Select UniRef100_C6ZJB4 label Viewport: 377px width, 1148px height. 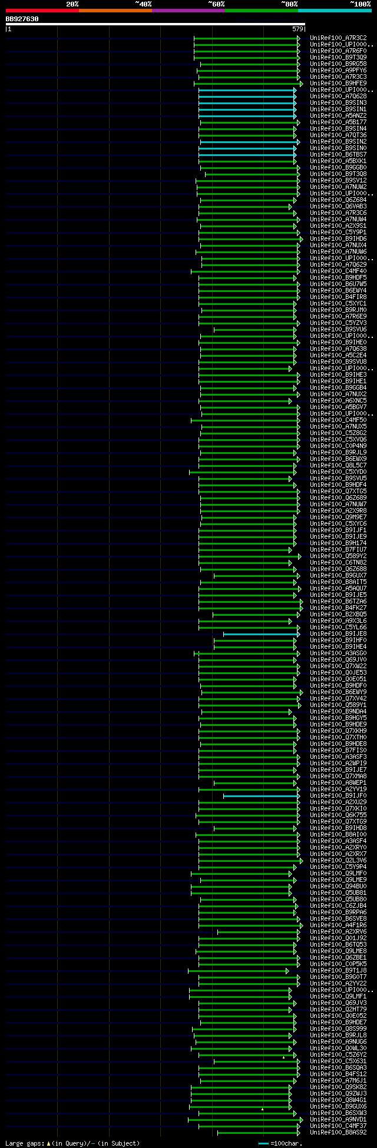pyautogui.click(x=338, y=906)
